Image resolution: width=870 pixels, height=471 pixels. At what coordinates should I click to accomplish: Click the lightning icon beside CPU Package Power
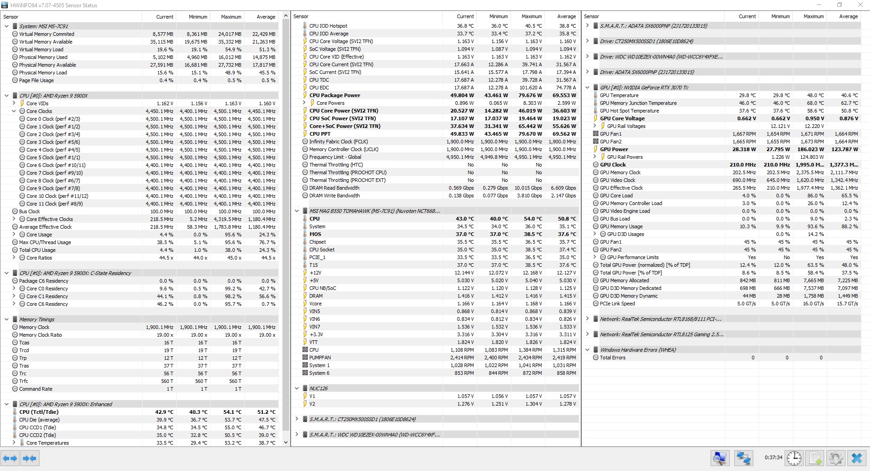click(x=305, y=95)
